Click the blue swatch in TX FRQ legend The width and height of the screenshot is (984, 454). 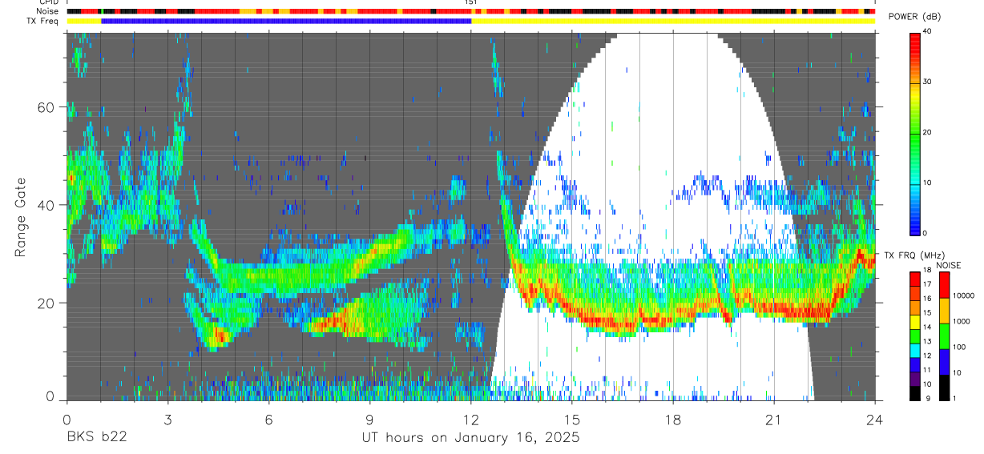coord(916,364)
